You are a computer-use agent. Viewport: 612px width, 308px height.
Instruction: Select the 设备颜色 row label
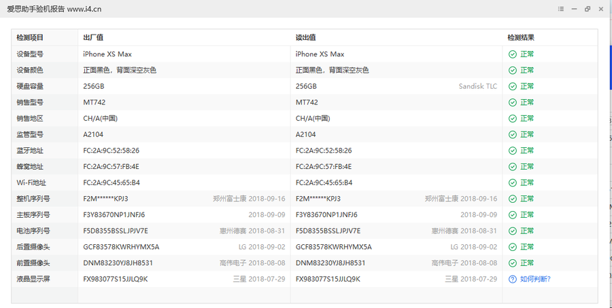coord(30,71)
